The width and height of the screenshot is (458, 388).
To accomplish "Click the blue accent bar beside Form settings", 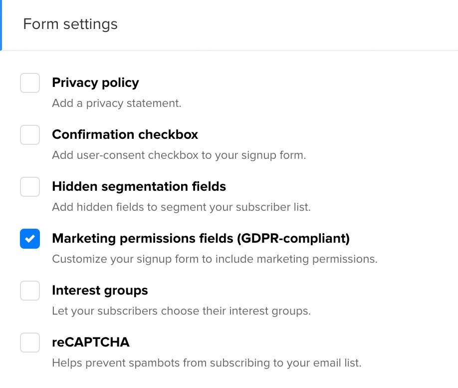I will [x=1, y=25].
